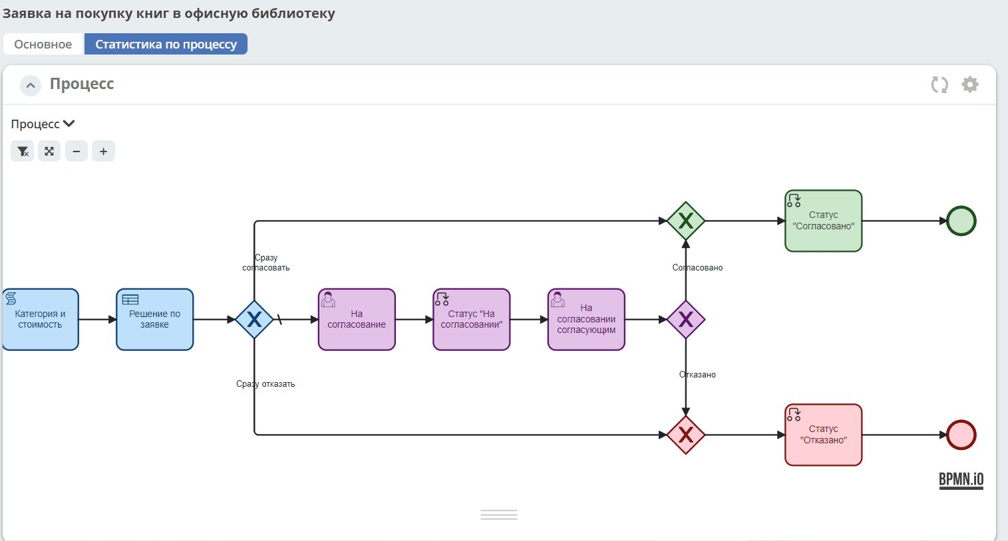Click the script icon on Категория и стоимость
The image size is (1008, 541).
(x=11, y=298)
